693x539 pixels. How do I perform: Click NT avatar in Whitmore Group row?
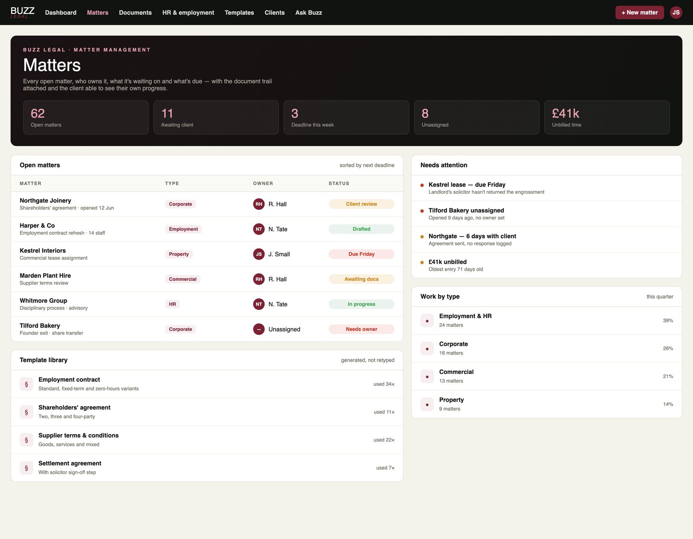click(259, 304)
